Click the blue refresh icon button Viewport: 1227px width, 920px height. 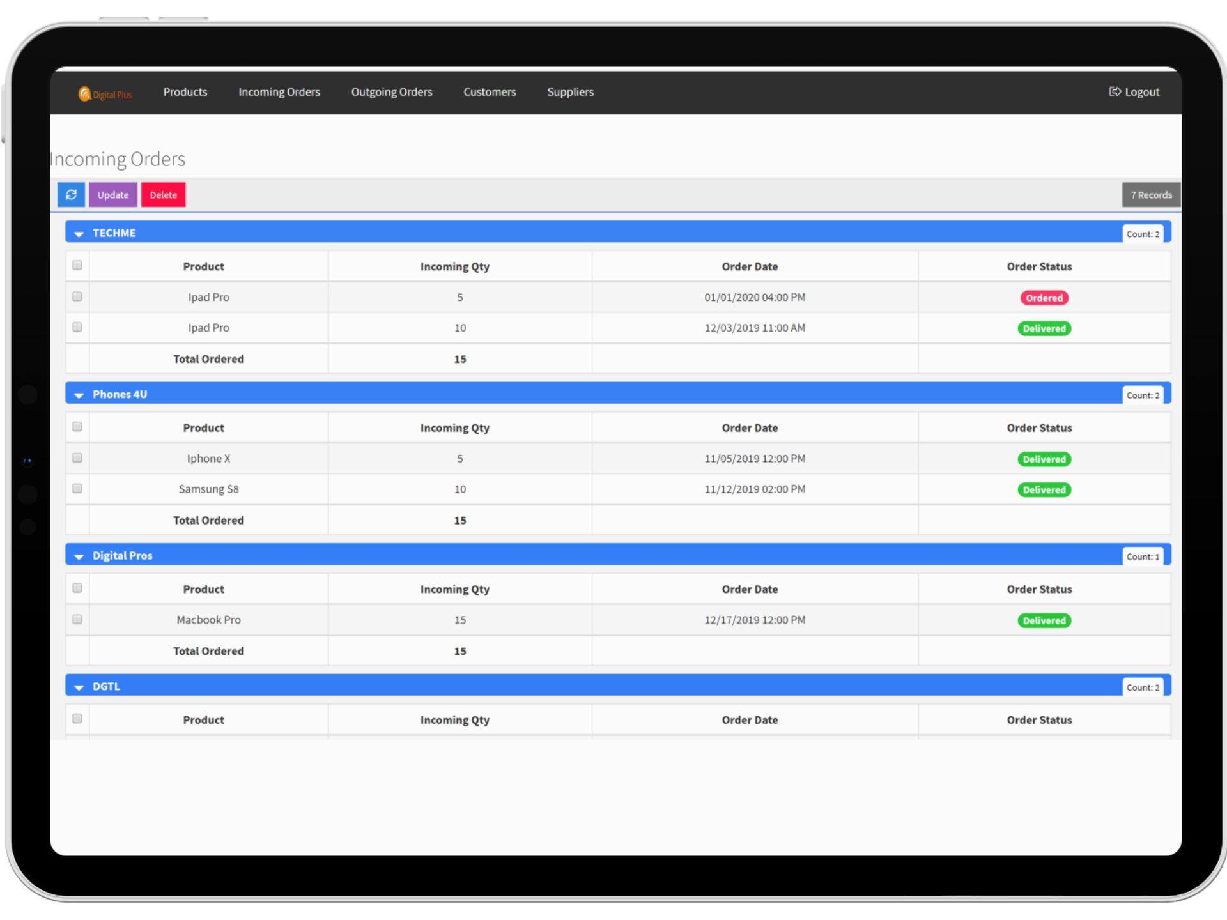(71, 195)
